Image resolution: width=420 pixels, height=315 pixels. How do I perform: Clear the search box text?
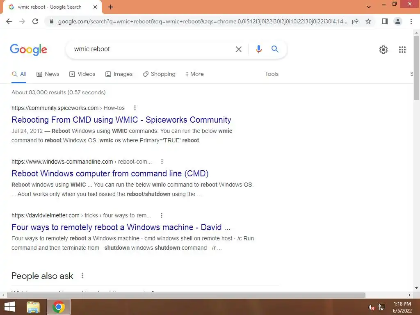[x=238, y=49]
